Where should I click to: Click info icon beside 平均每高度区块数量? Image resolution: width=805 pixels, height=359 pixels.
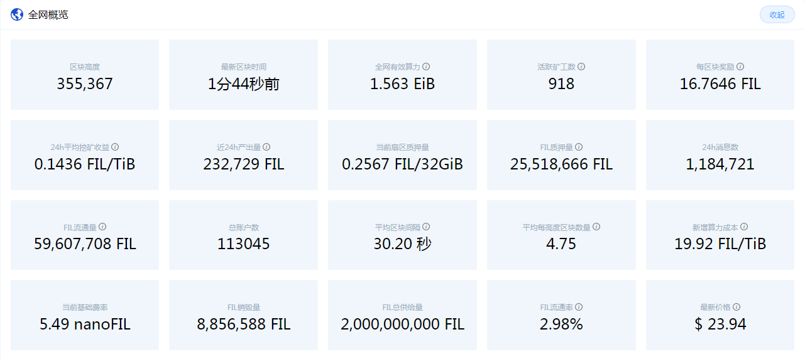(x=596, y=227)
